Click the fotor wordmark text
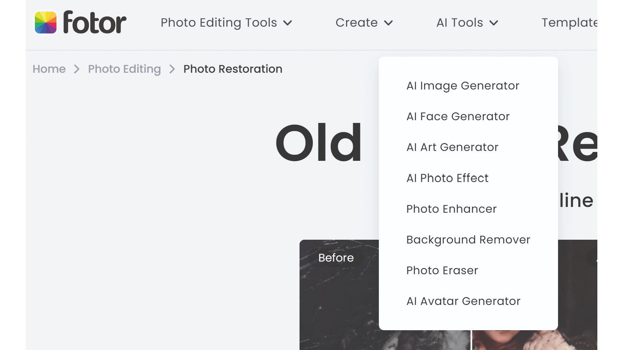The height and width of the screenshot is (350, 623). pyautogui.click(x=95, y=23)
